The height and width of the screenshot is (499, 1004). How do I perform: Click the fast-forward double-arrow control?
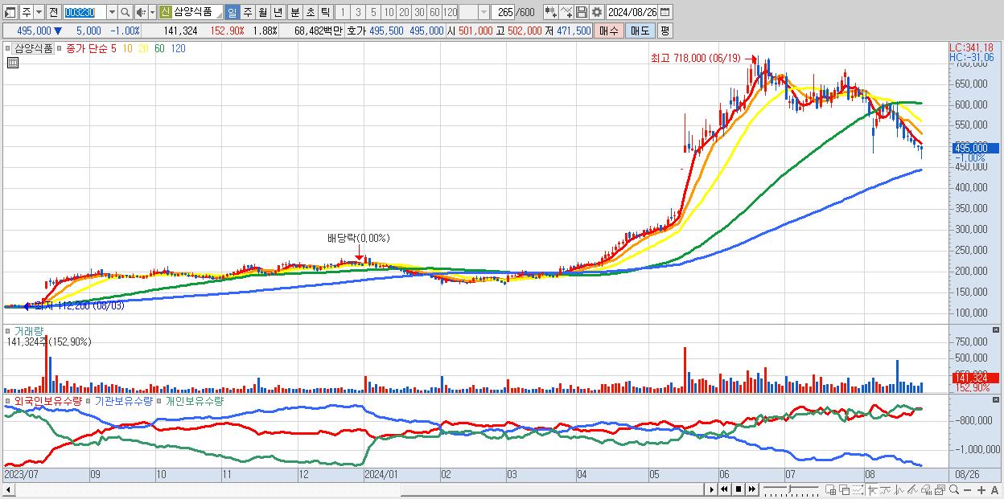(x=752, y=489)
